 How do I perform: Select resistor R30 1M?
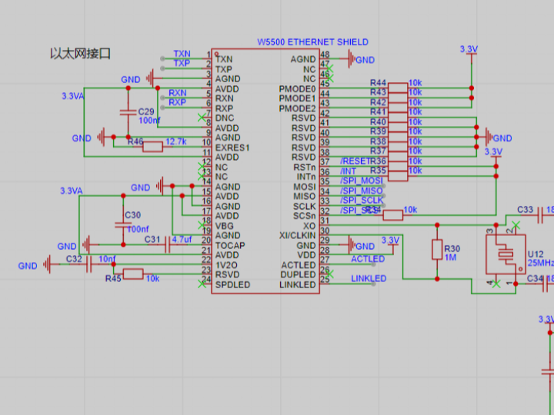tap(437, 250)
